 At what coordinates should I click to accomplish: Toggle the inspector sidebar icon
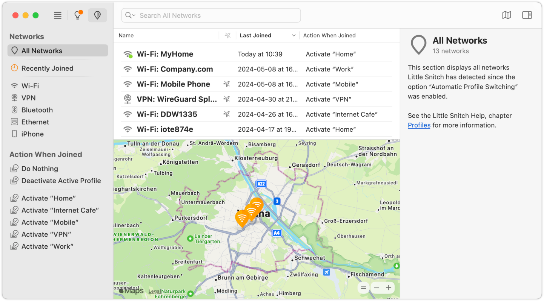pyautogui.click(x=527, y=15)
